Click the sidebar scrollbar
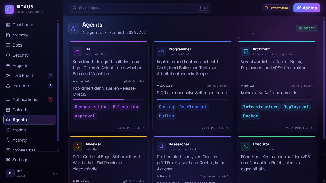The height and width of the screenshot is (183, 326). coord(58,82)
